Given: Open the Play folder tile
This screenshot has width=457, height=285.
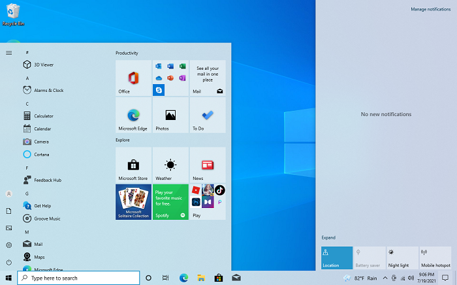Looking at the screenshot, I should point(208,202).
